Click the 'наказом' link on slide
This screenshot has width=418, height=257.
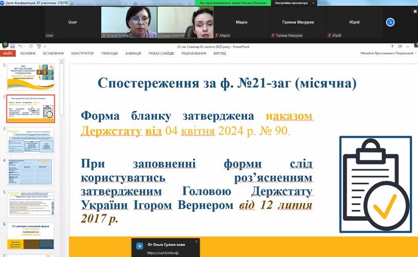point(289,116)
